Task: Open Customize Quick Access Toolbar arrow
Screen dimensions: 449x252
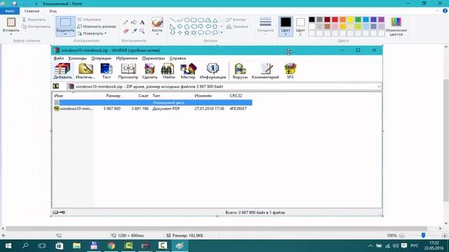Action: (x=36, y=3)
